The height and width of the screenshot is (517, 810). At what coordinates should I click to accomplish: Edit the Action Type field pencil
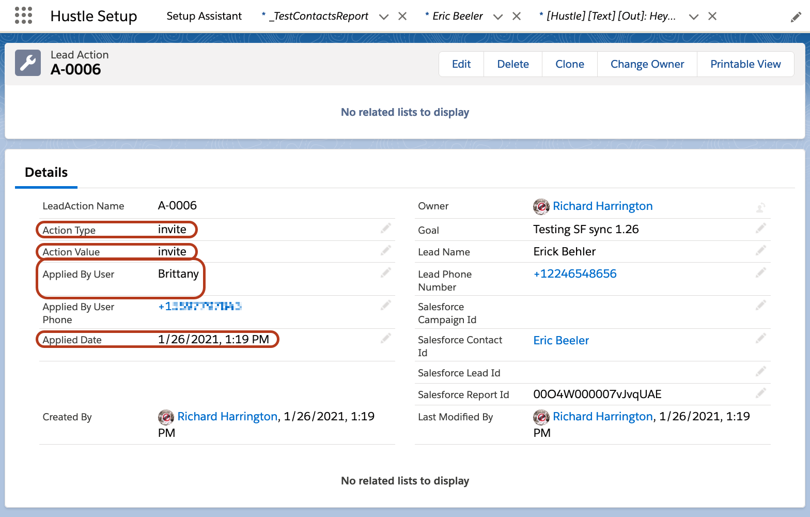click(x=386, y=228)
